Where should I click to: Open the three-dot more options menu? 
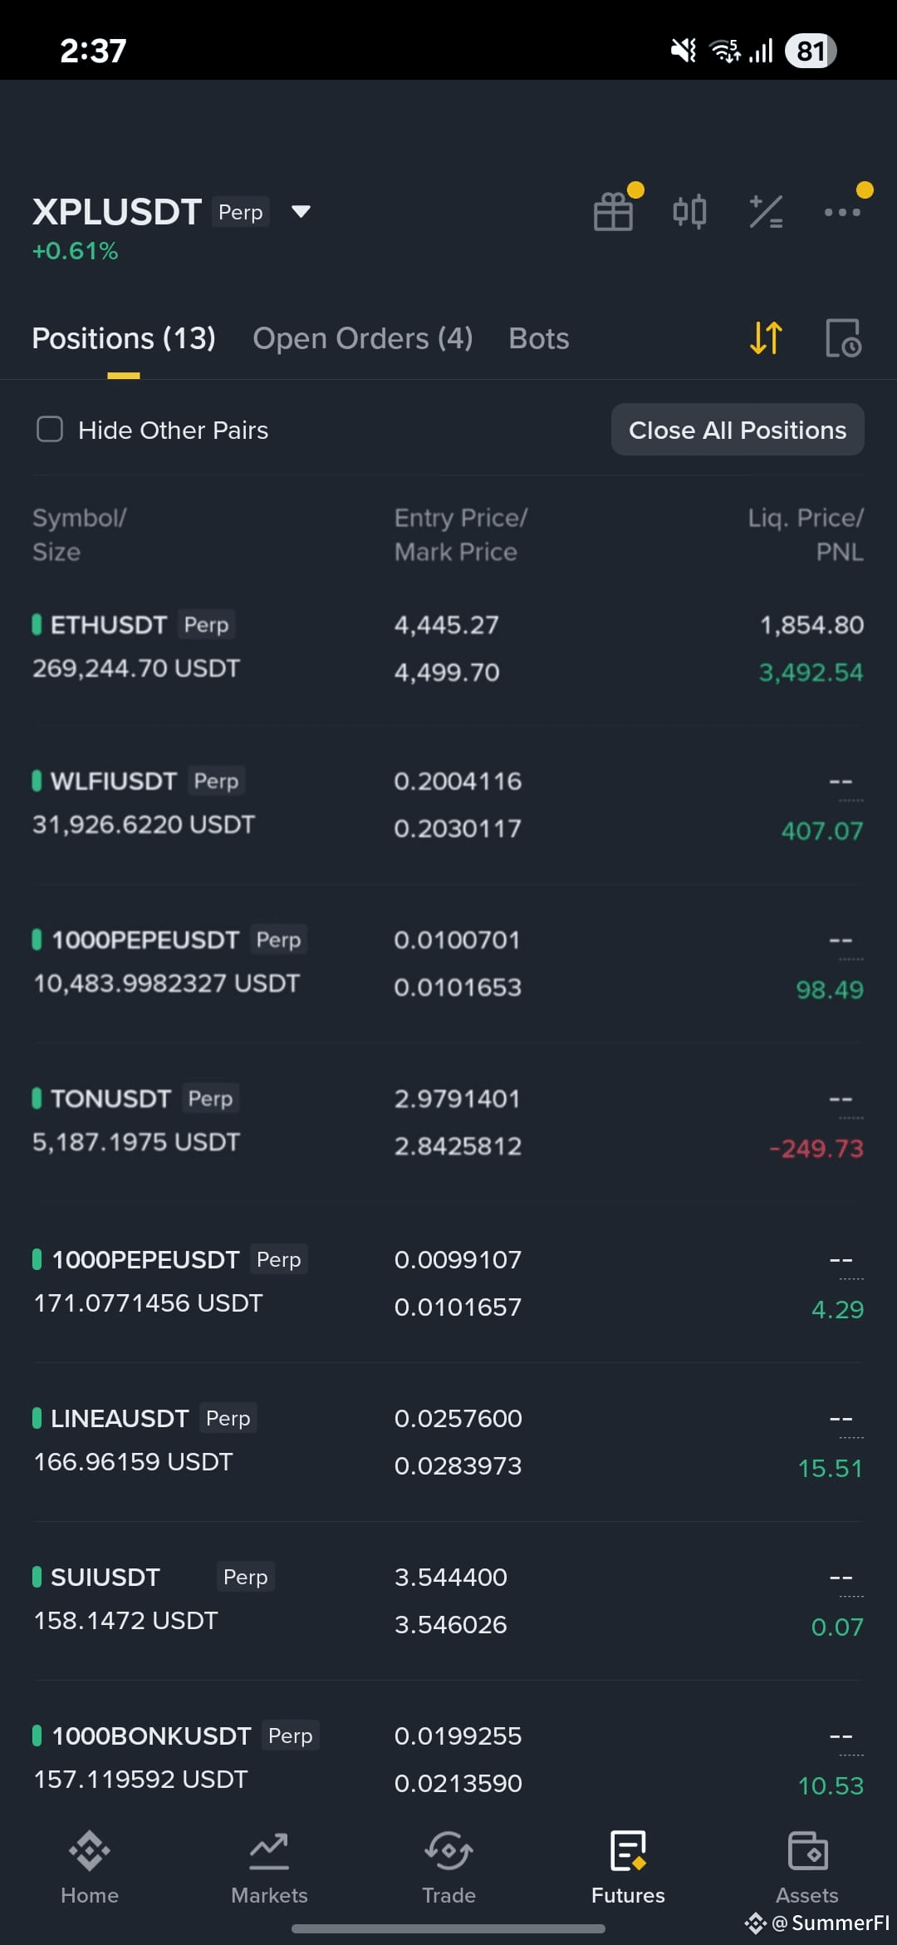click(842, 212)
